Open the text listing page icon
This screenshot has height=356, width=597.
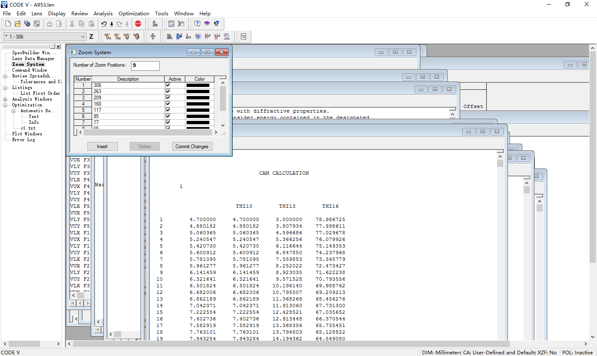(x=243, y=36)
